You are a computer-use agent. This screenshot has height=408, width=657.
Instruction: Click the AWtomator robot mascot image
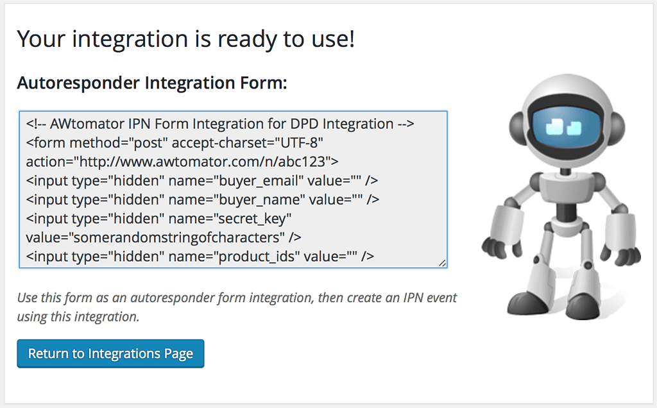coord(561,197)
